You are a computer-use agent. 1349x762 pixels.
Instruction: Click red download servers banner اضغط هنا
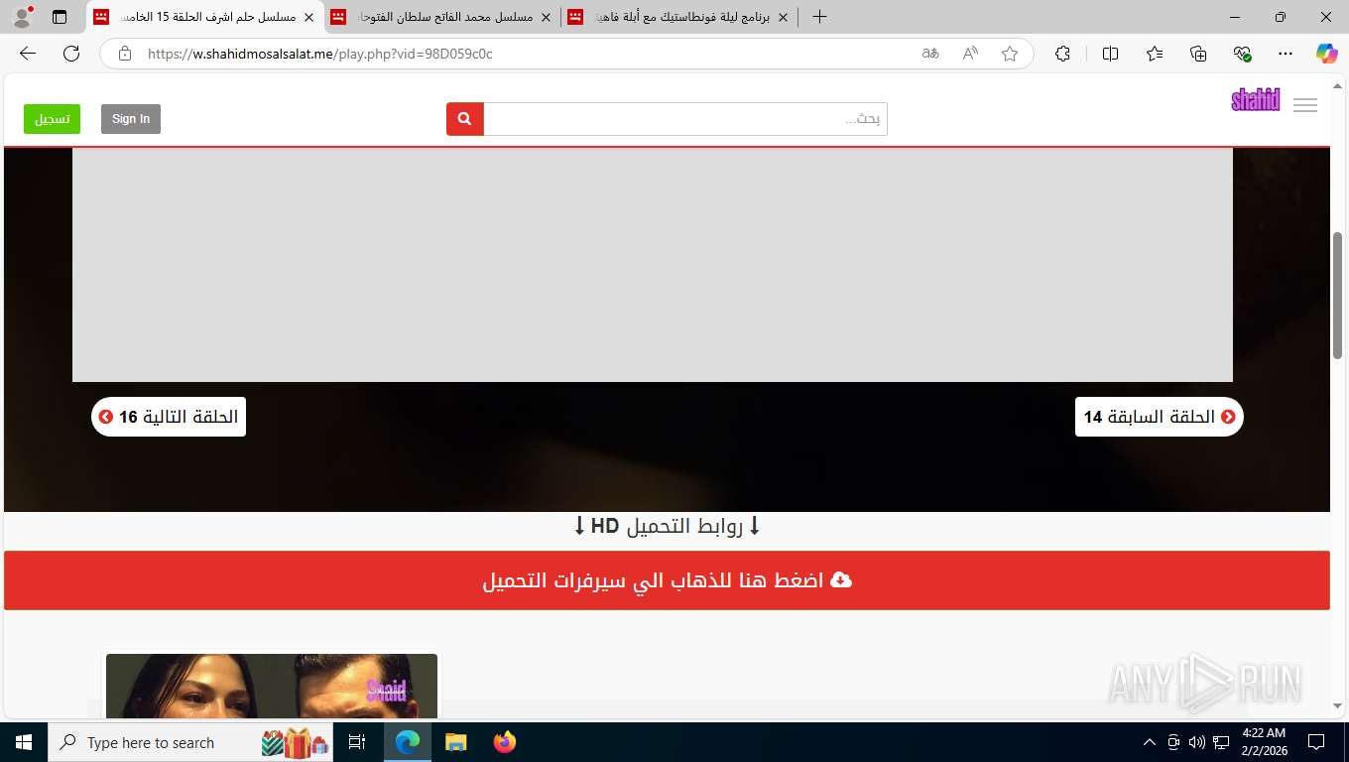667,580
